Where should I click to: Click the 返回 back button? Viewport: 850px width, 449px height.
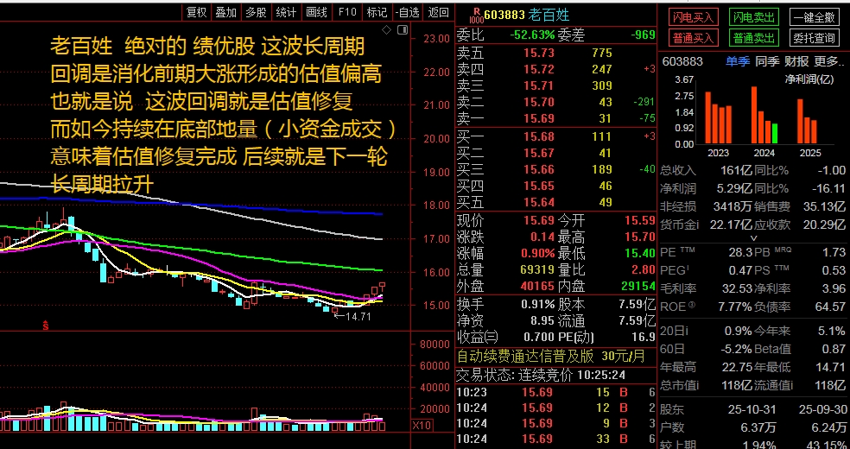(438, 12)
